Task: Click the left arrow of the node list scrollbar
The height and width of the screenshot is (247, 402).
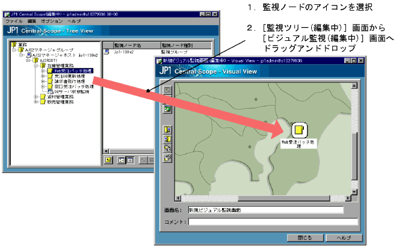Action: click(106, 151)
